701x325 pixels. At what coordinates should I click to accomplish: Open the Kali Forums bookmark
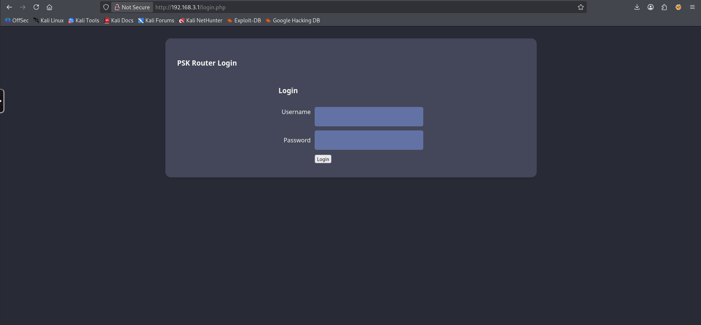pos(156,20)
